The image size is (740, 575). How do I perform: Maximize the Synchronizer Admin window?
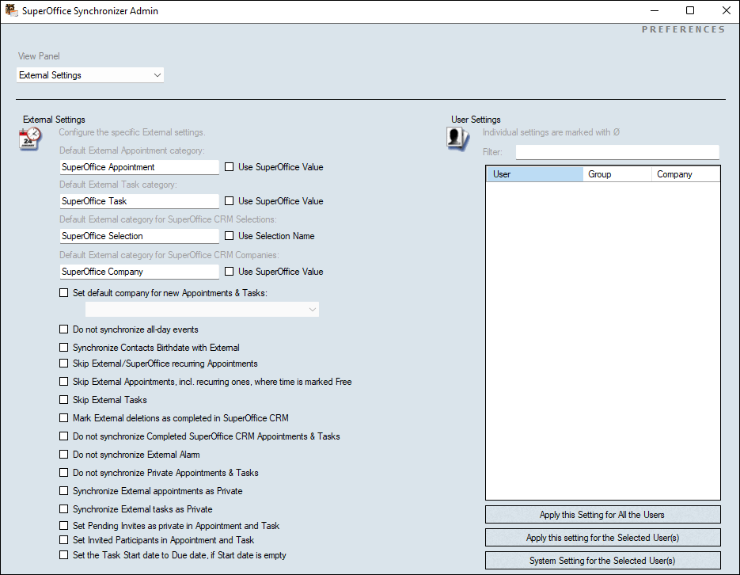coord(690,10)
